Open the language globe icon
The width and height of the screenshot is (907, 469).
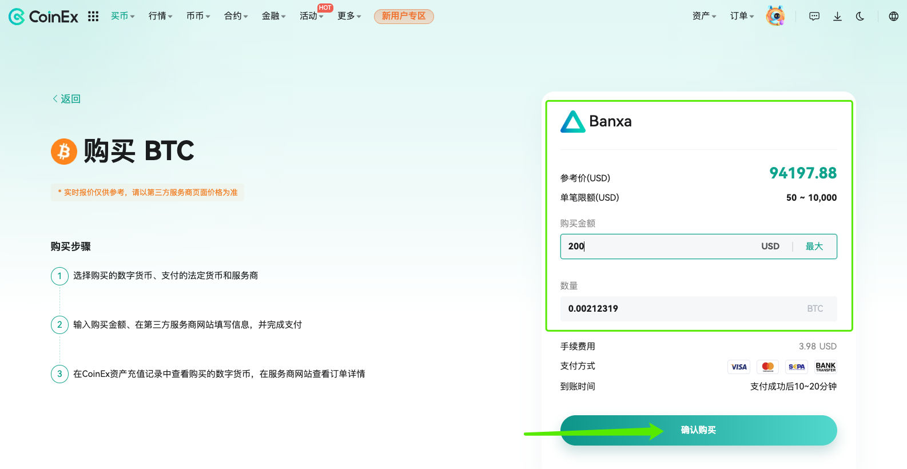(893, 17)
